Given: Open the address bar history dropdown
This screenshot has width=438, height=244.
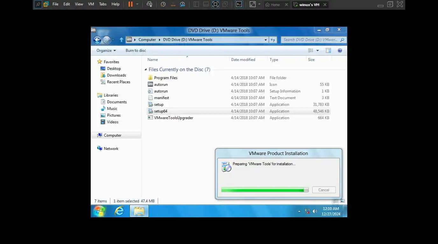Looking at the screenshot, I should (x=265, y=40).
